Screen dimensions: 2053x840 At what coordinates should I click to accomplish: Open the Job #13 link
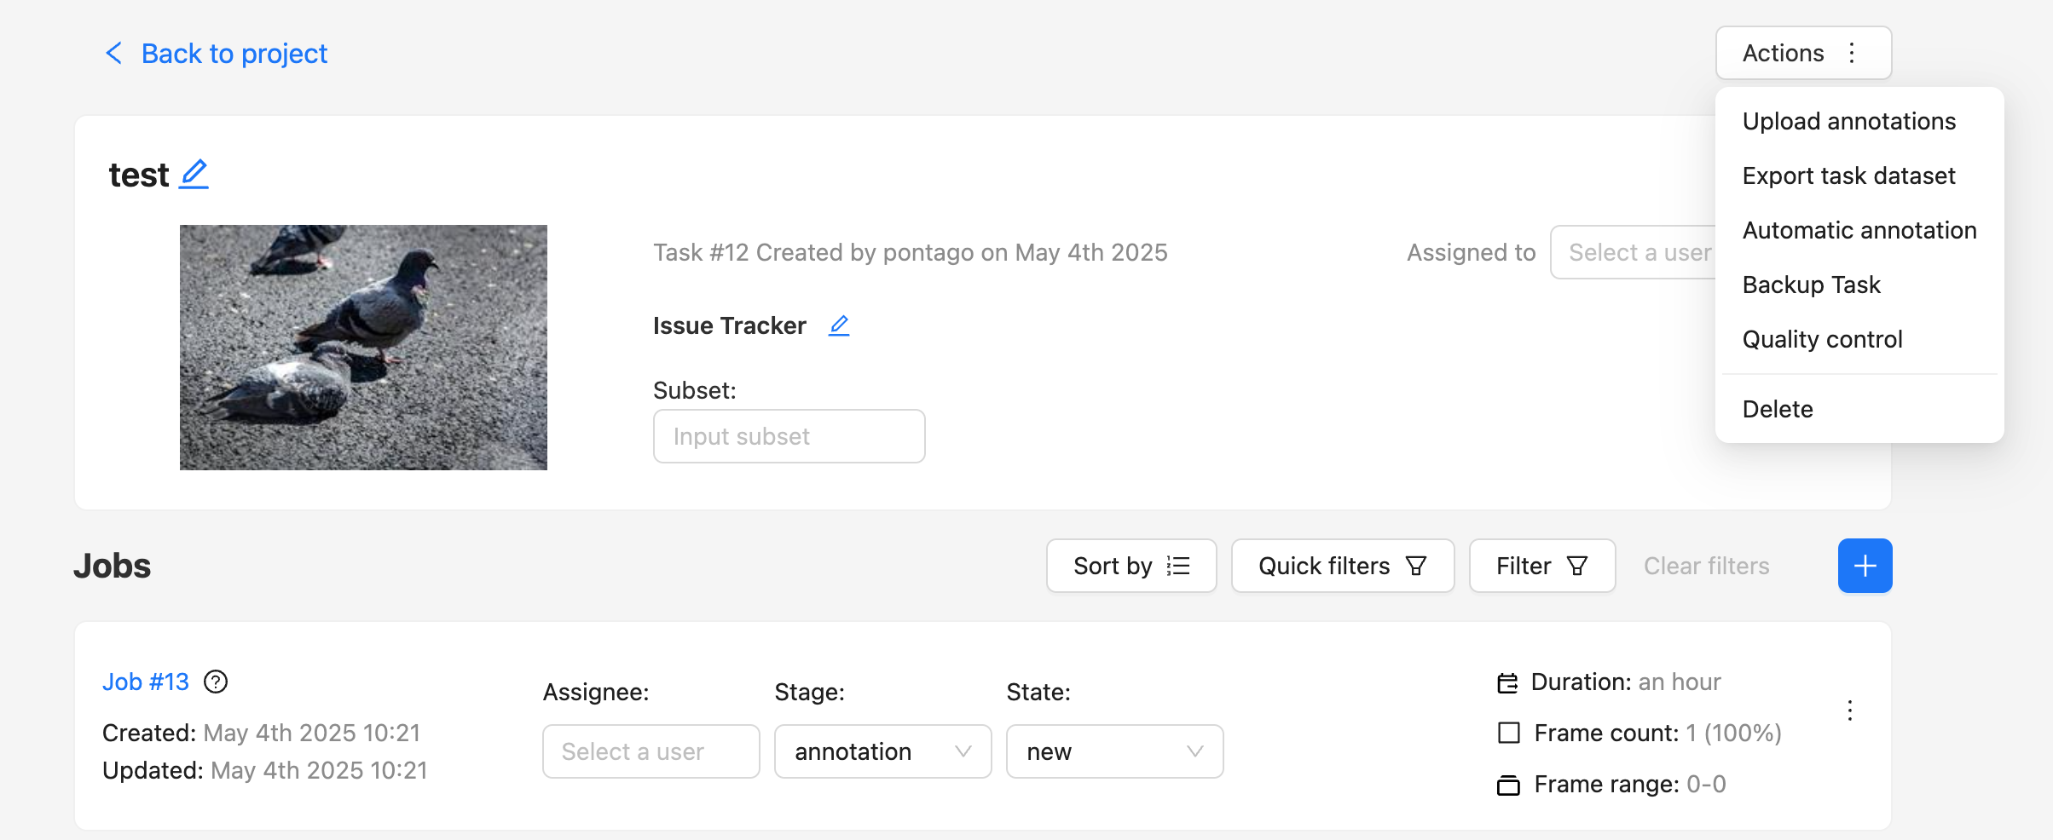point(146,682)
